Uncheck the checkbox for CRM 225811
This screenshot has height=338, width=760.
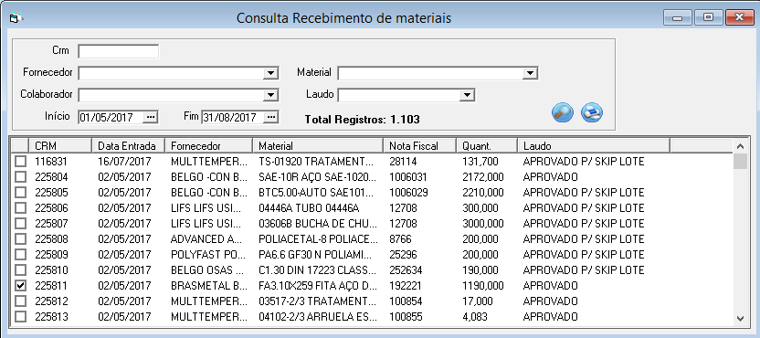click(20, 286)
